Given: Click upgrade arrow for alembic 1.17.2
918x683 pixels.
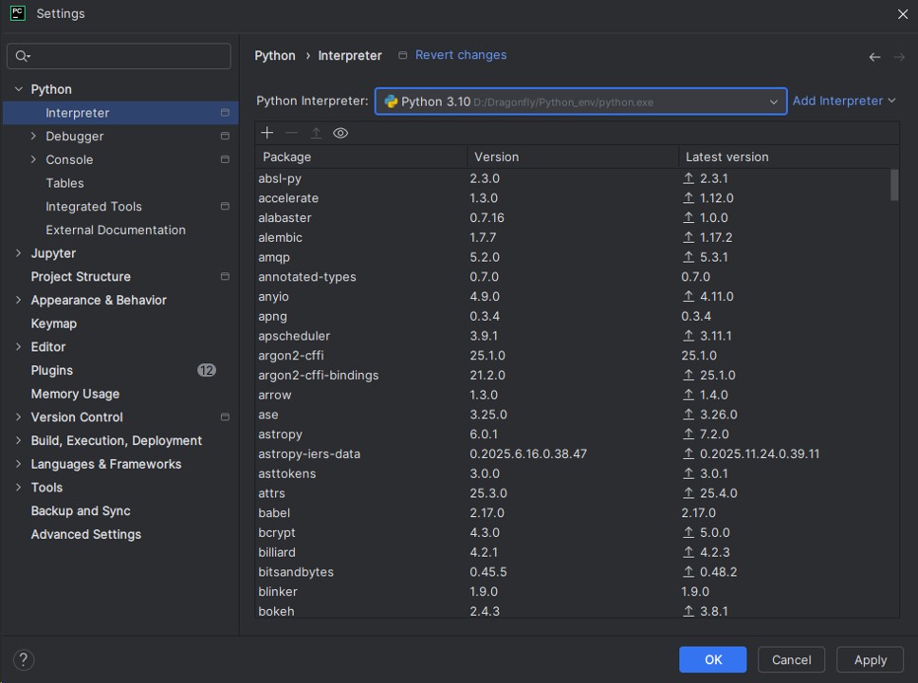Looking at the screenshot, I should pos(688,237).
